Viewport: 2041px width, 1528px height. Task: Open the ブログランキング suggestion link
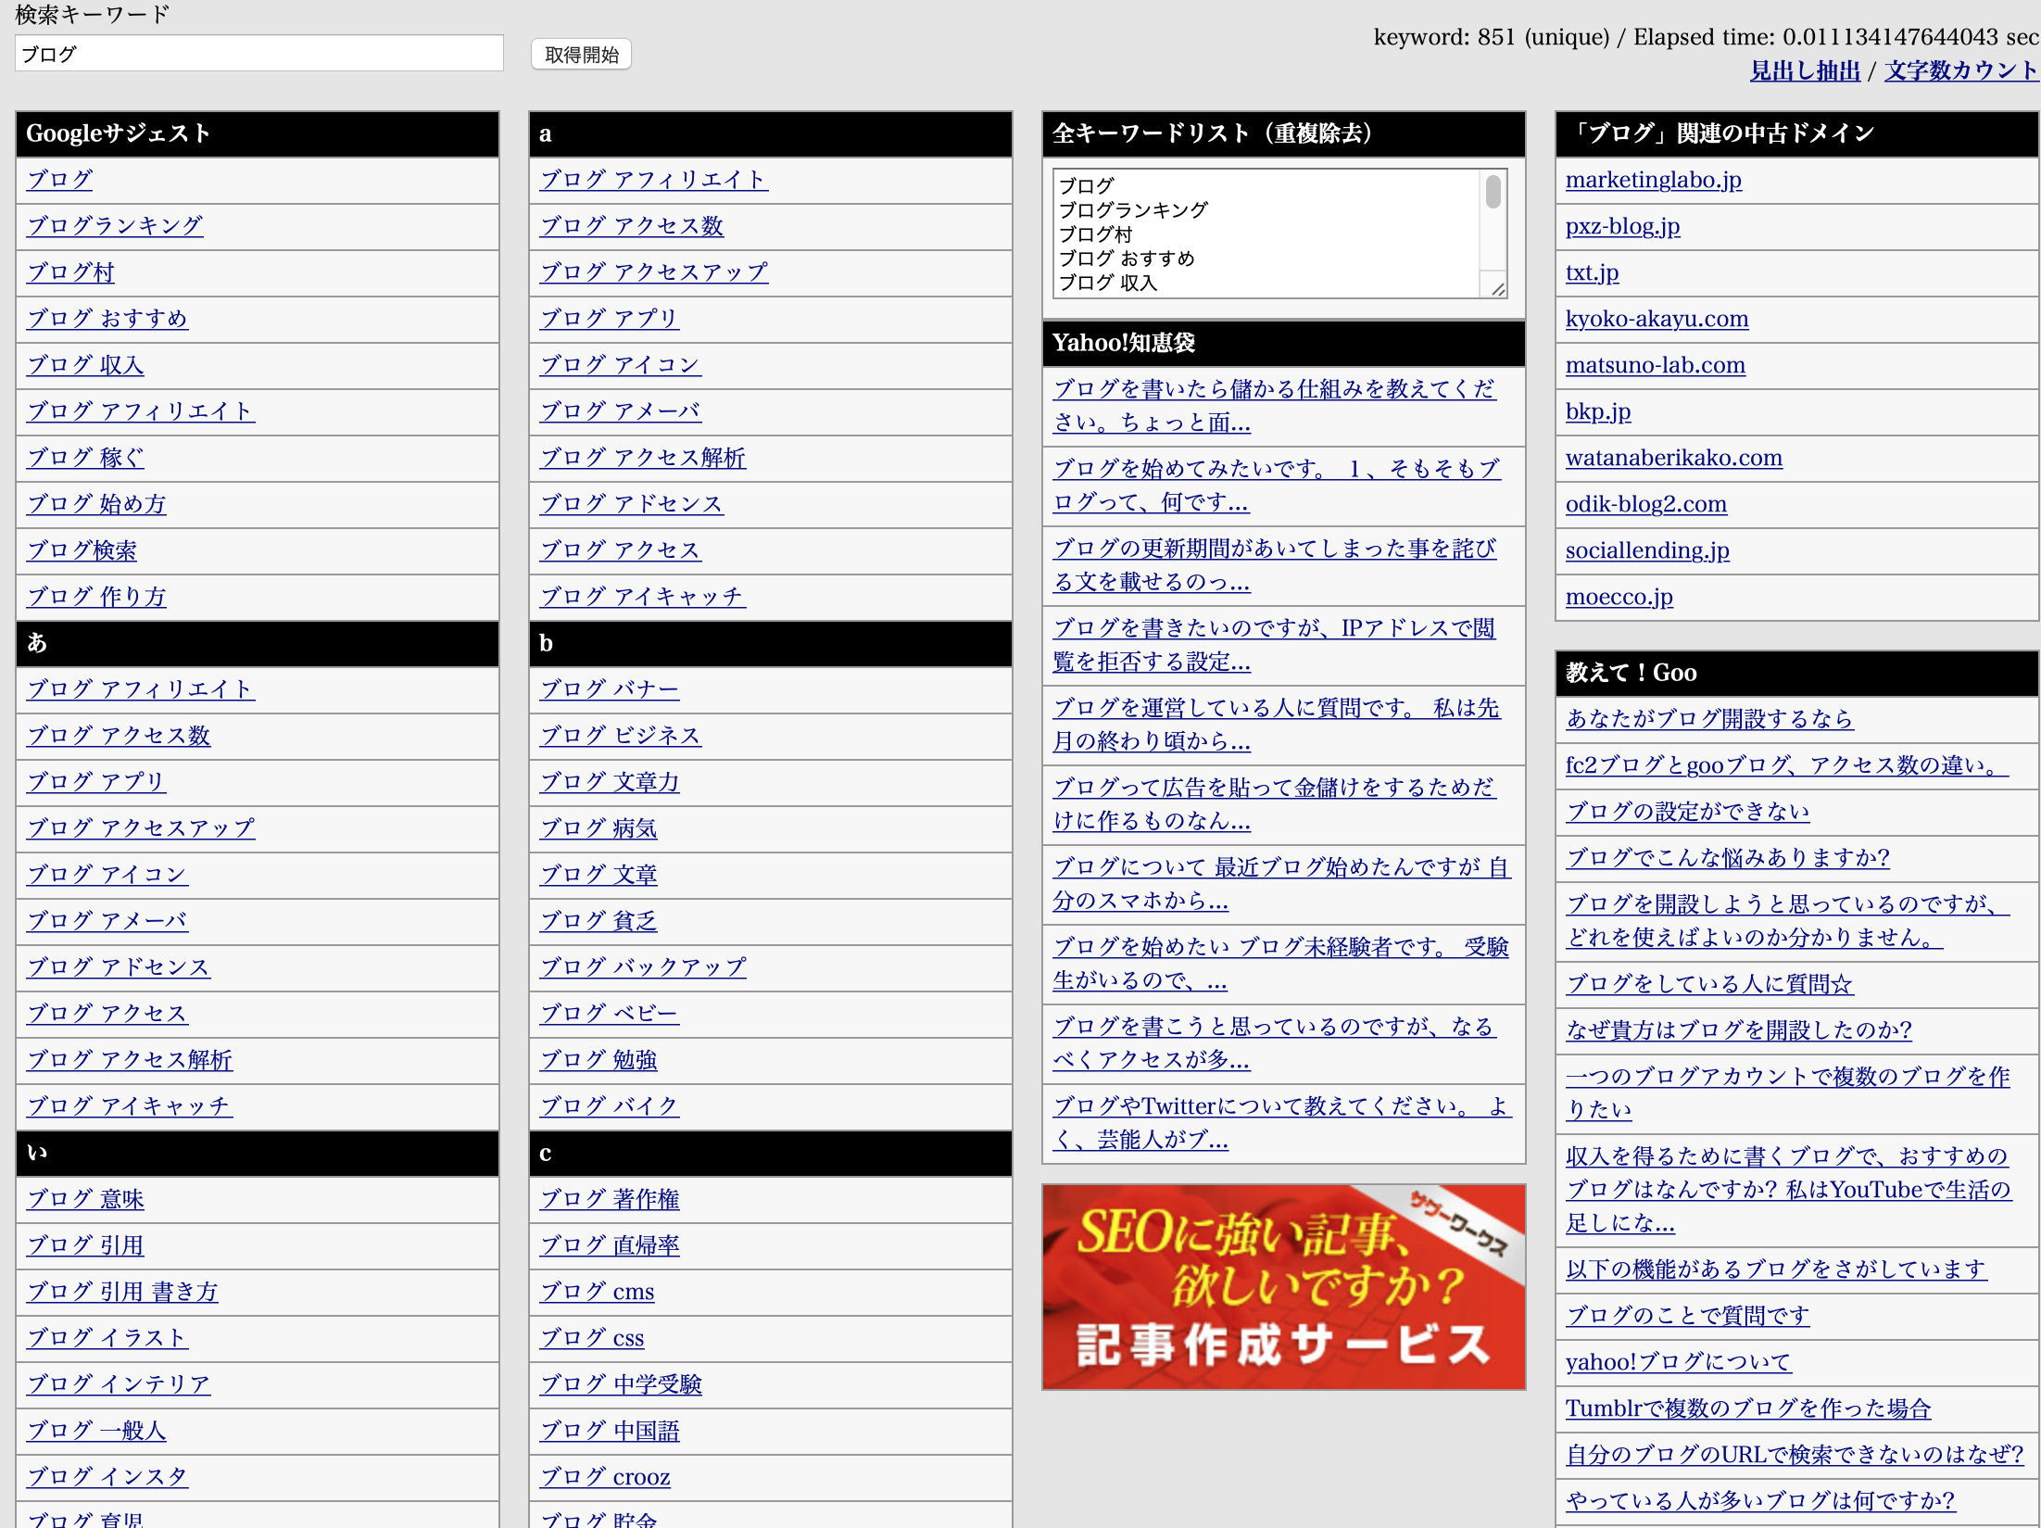(x=115, y=226)
